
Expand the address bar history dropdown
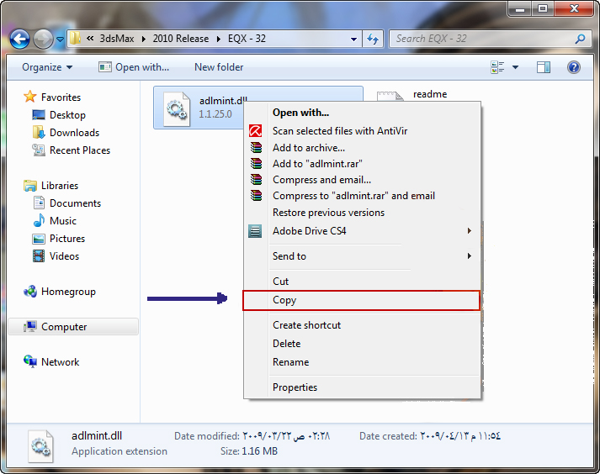click(x=354, y=39)
